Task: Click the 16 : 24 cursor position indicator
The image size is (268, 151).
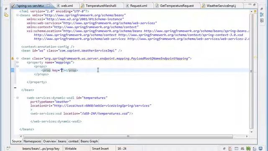Action: click(122, 148)
